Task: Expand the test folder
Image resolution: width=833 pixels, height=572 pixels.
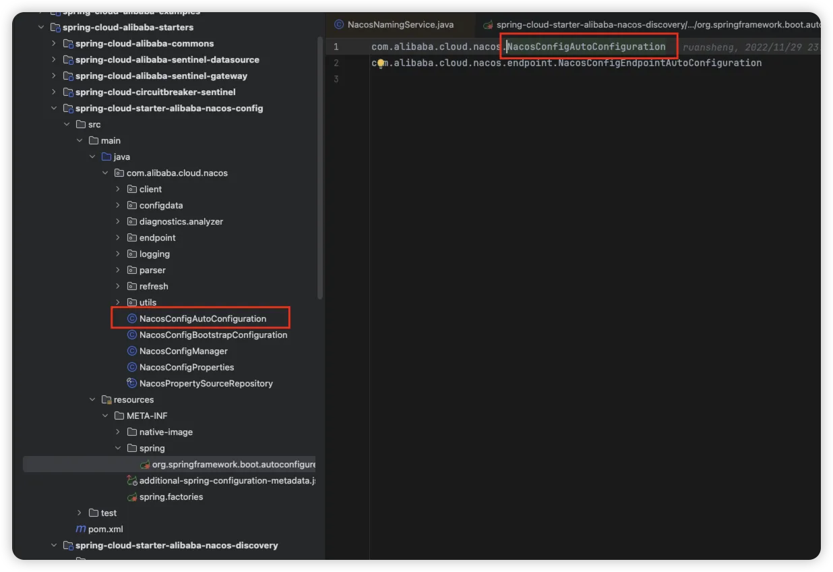Action: coord(80,513)
